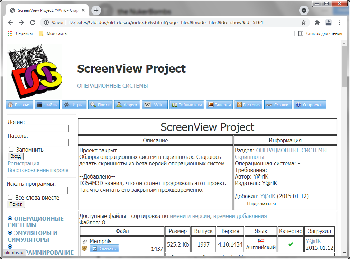Click scrollbar up arrow
Viewport: 350px width, 259px height.
[344, 44]
